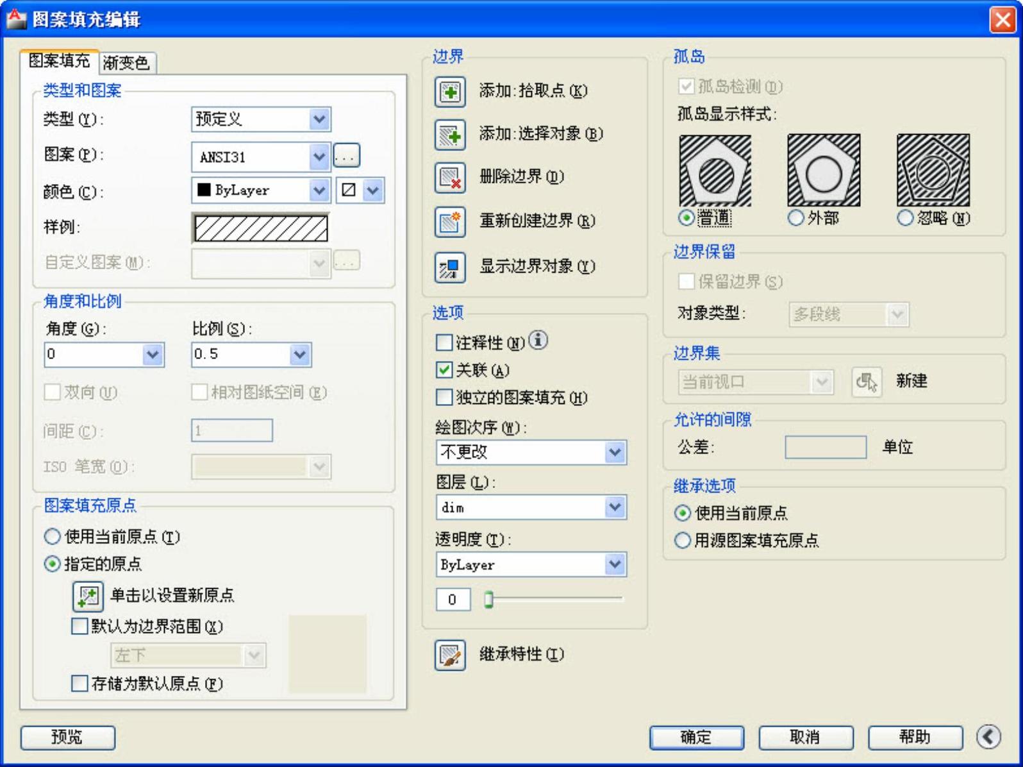Viewport: 1023px width, 767px height.
Task: Check 默认为边界范围 option
Action: 79,626
